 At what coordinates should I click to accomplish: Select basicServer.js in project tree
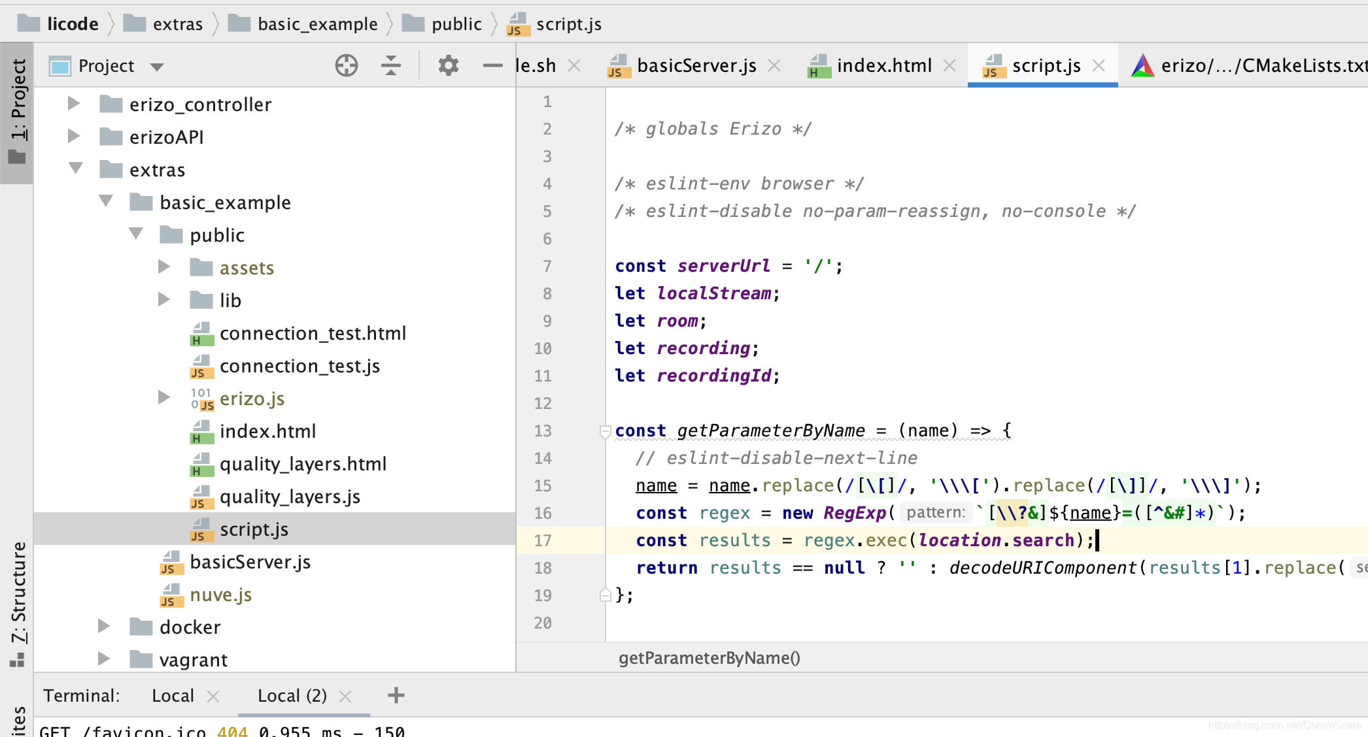pos(250,562)
